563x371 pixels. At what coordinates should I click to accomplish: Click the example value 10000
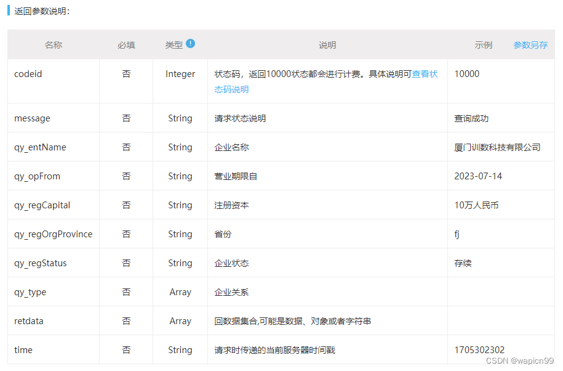point(467,74)
